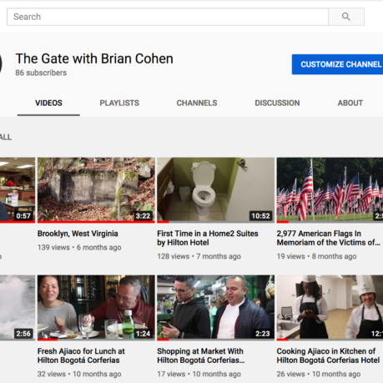Click the 19 views 8 months ago text

pyautogui.click(x=316, y=256)
